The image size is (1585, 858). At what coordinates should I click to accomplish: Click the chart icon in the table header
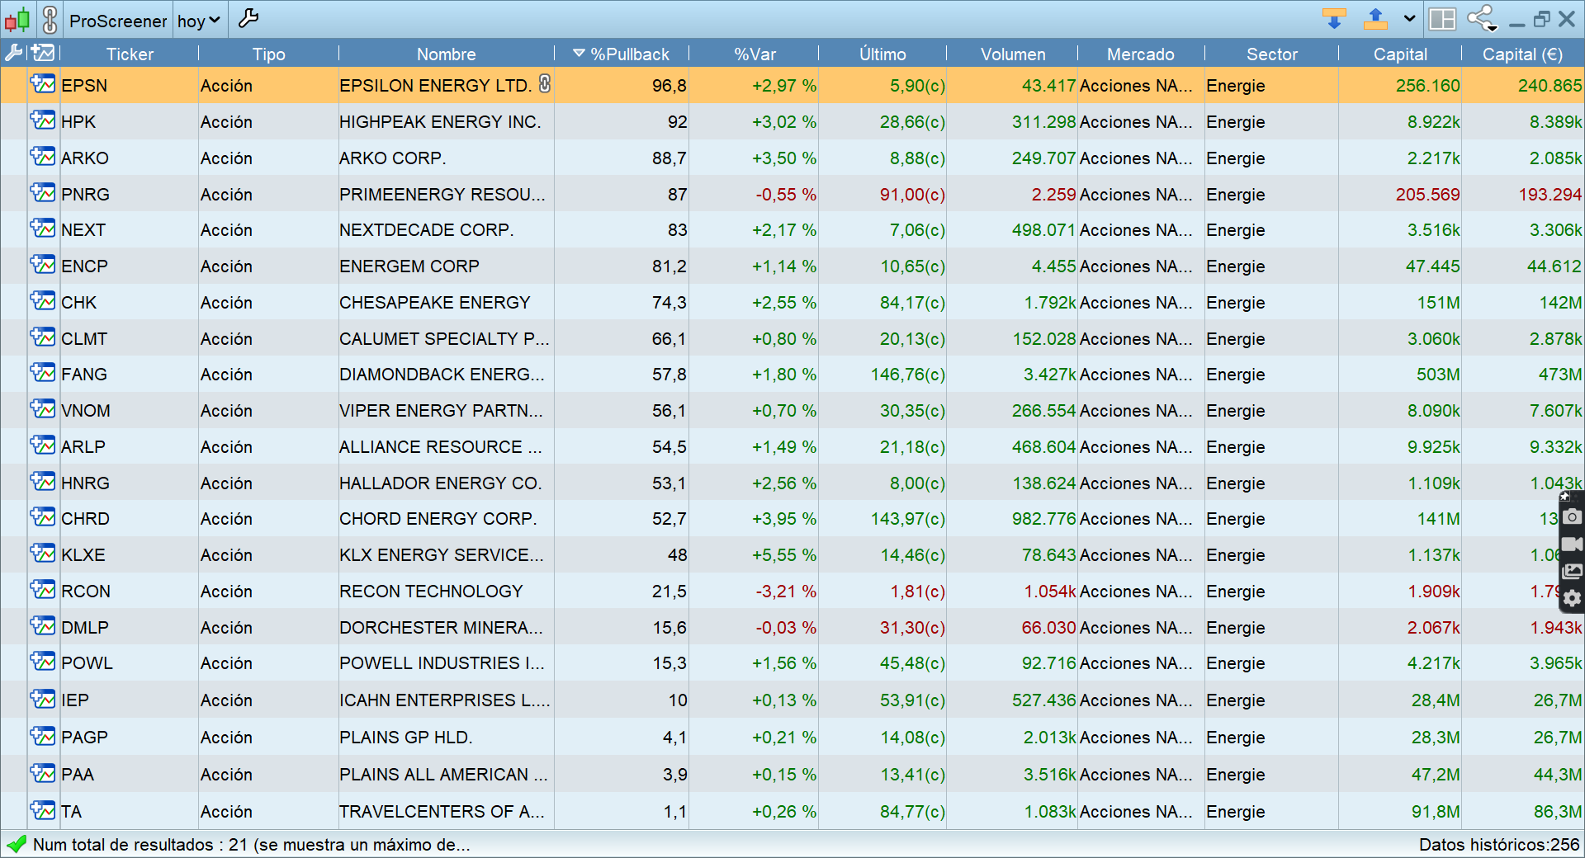43,54
